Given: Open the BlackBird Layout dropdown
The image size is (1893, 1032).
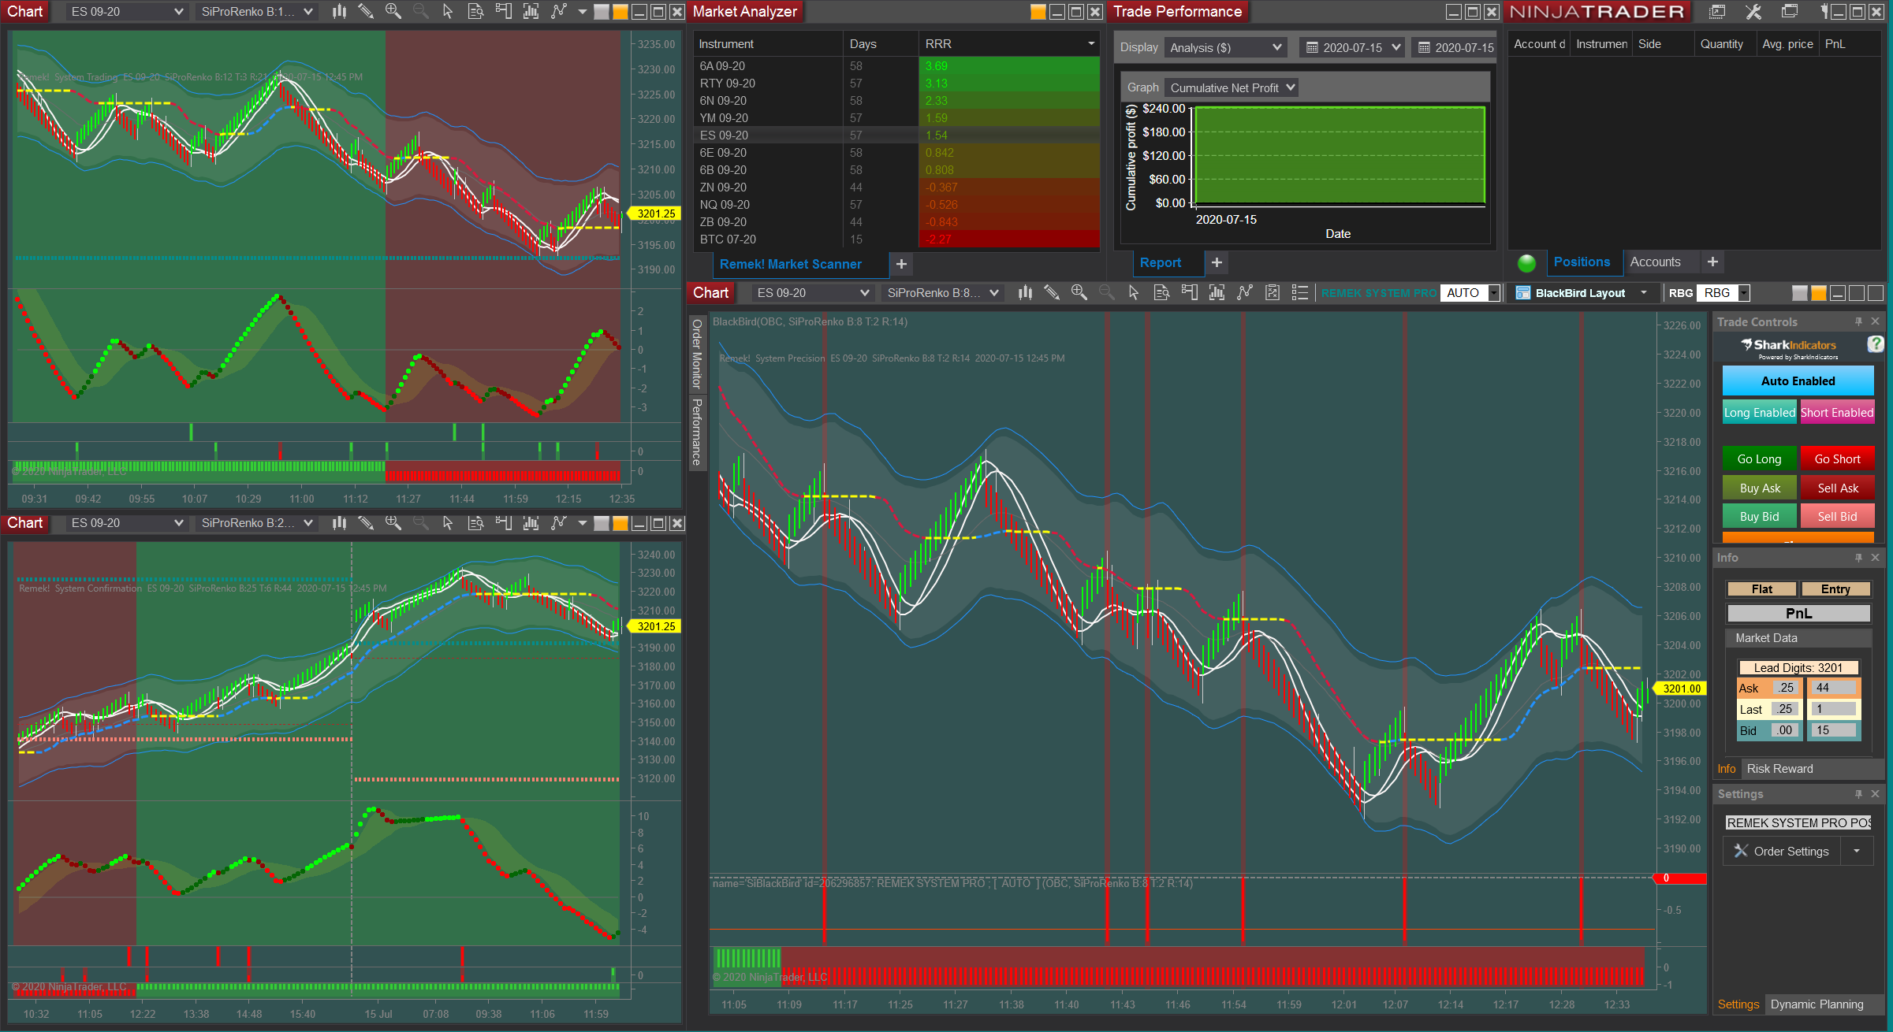Looking at the screenshot, I should point(1582,293).
